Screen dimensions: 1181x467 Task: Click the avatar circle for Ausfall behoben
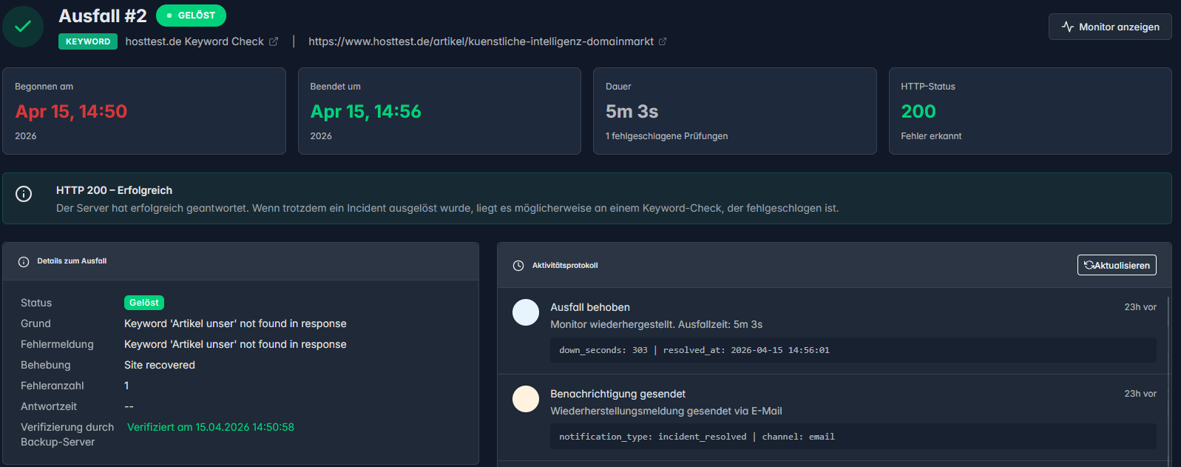(x=526, y=312)
